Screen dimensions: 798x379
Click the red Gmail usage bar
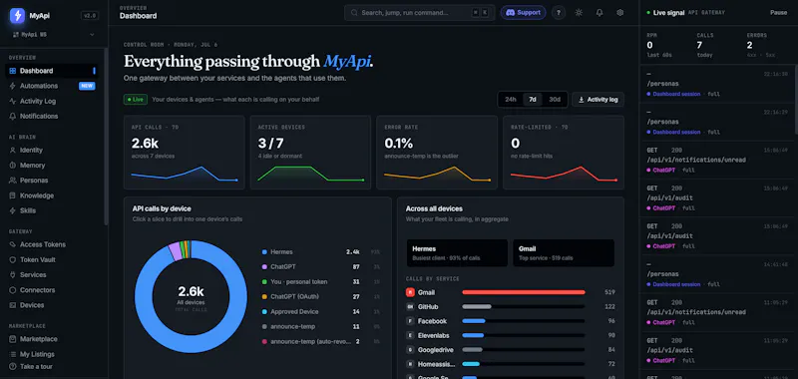click(x=524, y=292)
